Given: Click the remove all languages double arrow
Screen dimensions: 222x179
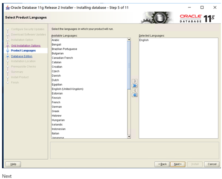Looking at the screenshot, I should pyautogui.click(x=135, y=95).
